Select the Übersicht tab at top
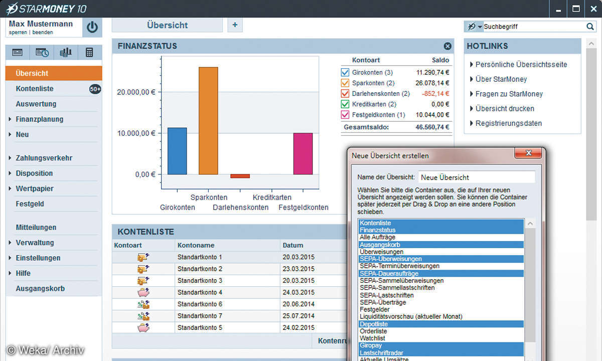 167,25
